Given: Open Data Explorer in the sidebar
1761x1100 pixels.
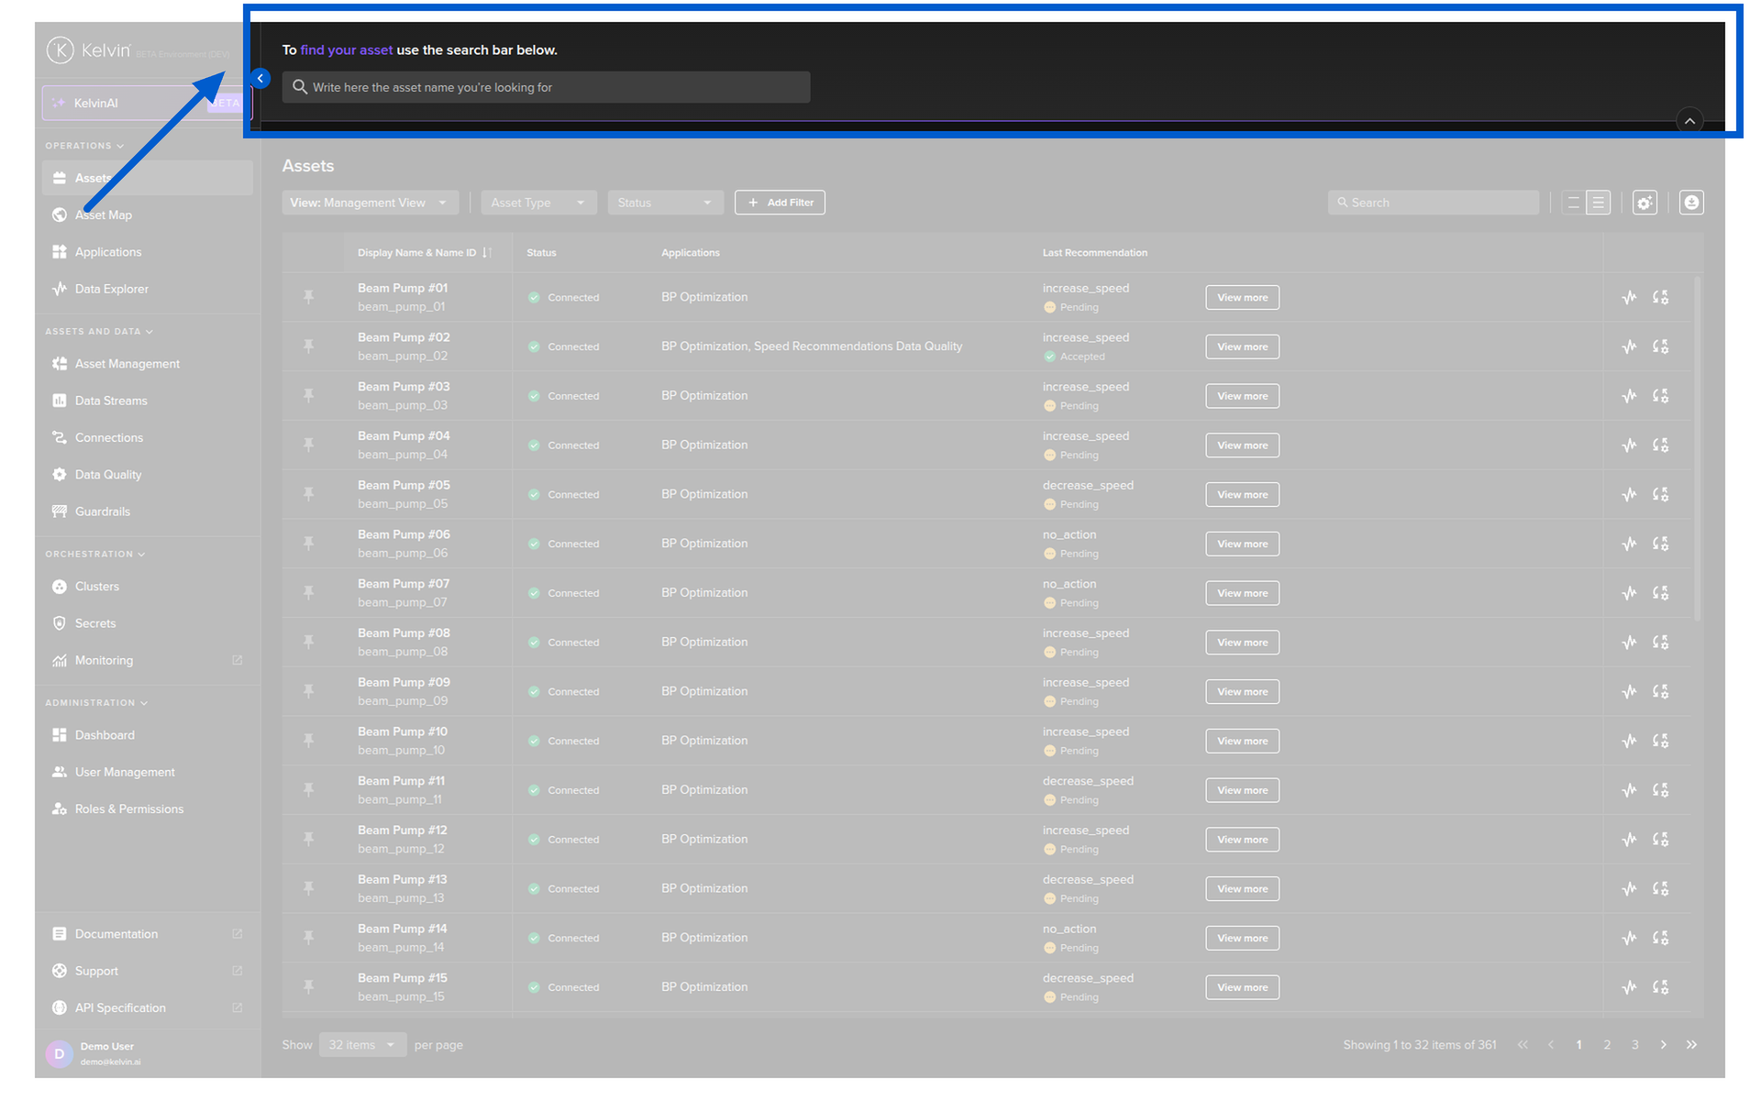Looking at the screenshot, I should (x=111, y=289).
